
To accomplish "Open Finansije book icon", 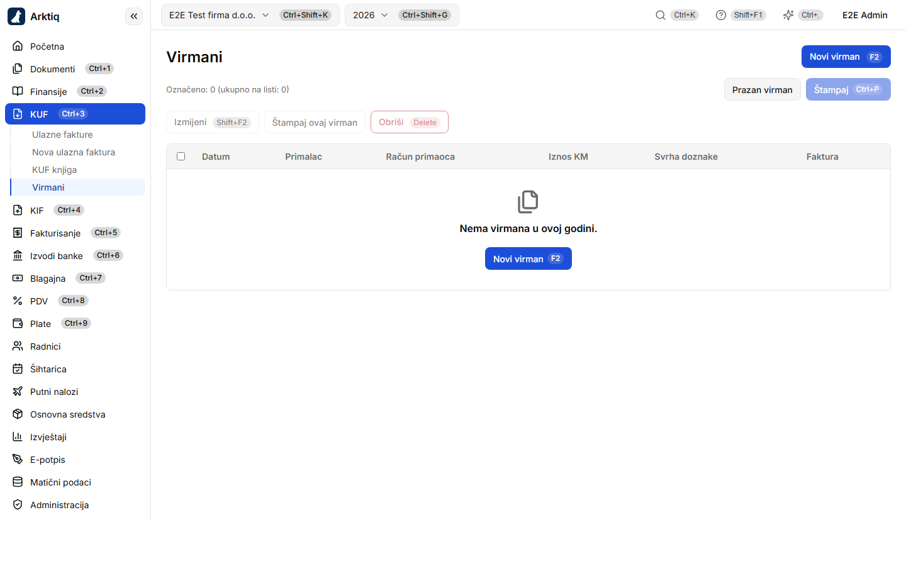I will pos(18,91).
